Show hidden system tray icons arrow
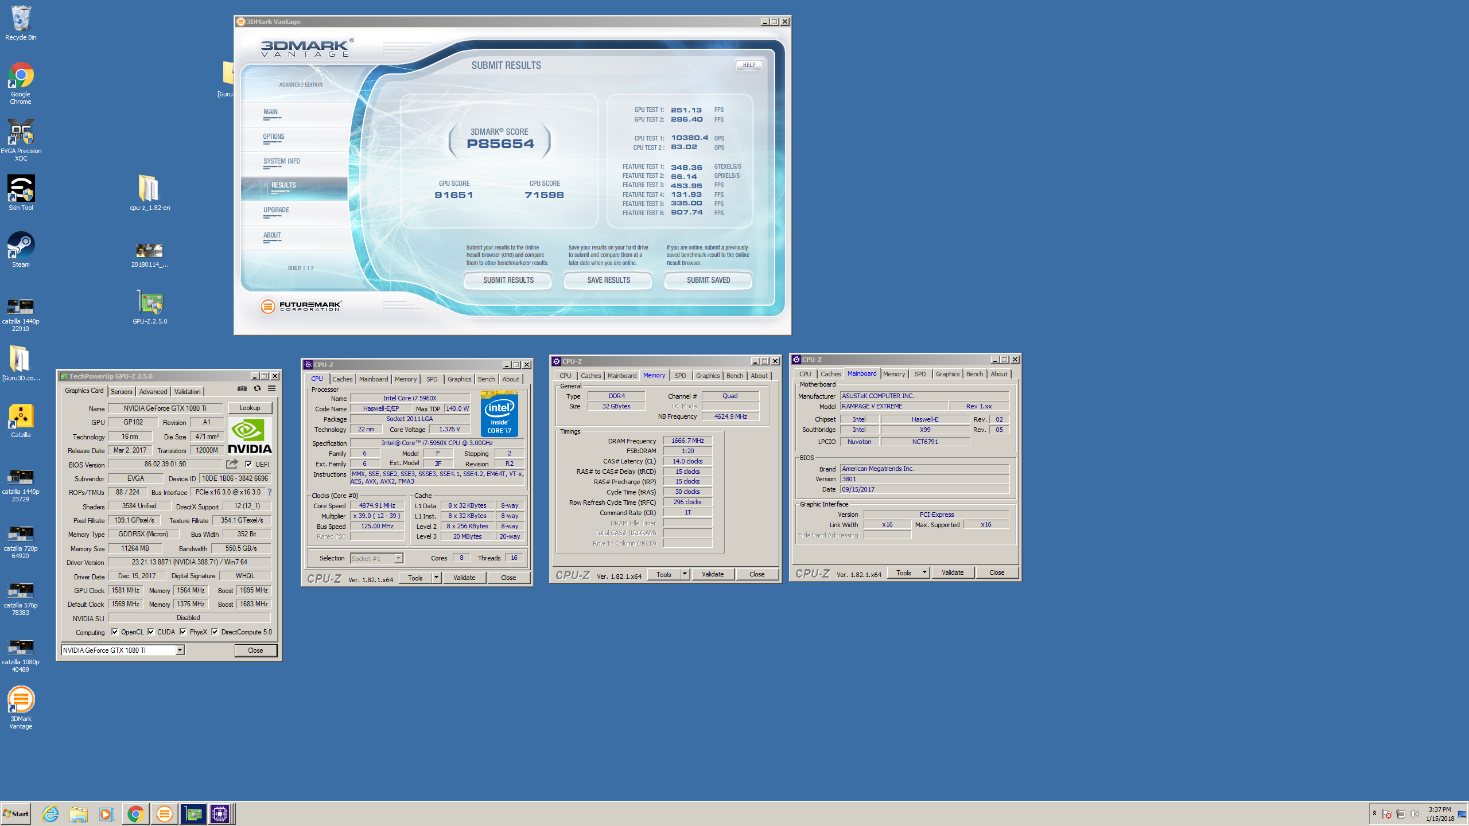This screenshot has height=826, width=1469. click(x=1374, y=813)
